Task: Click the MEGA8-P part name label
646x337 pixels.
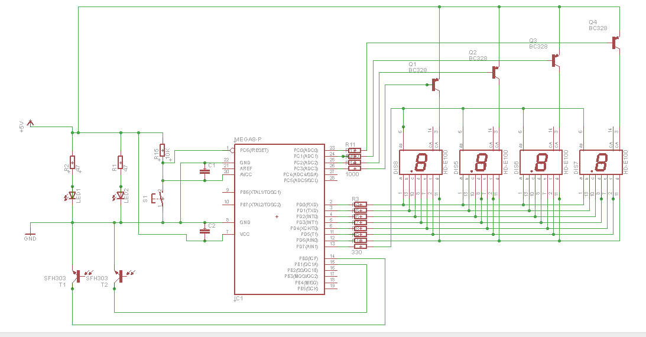Action: tap(248, 140)
